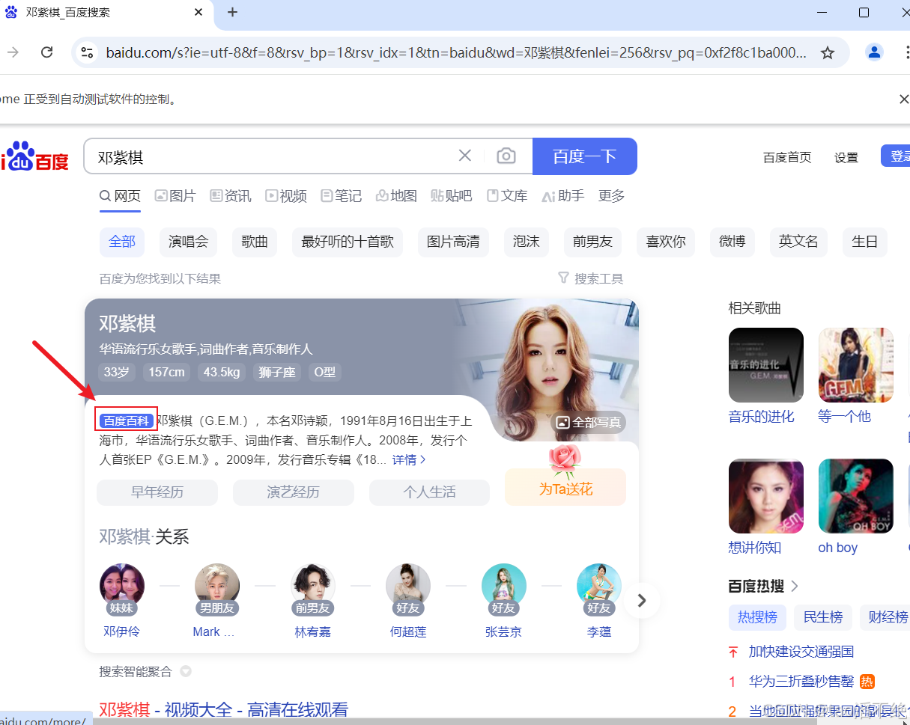Viewport: 910px width, 725px height.
Task: Go forward with browser arrow icon
Action: click(13, 52)
